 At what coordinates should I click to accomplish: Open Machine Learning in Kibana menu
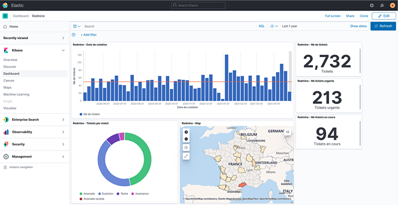coord(16,94)
